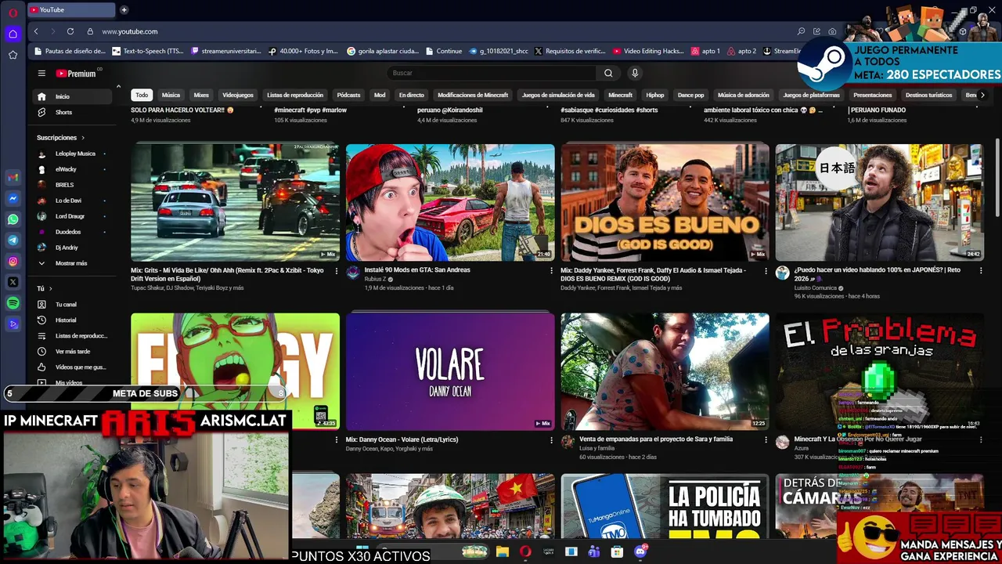Go back in browser history
Image resolution: width=1002 pixels, height=564 pixels.
tap(36, 31)
